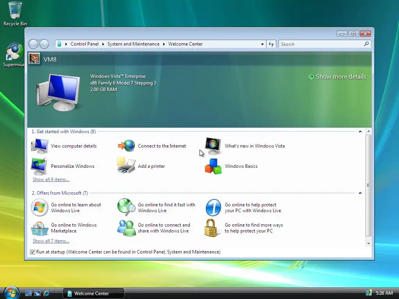Open the Windows Basics colored blocks icon
This screenshot has width=399, height=299.
(x=213, y=167)
